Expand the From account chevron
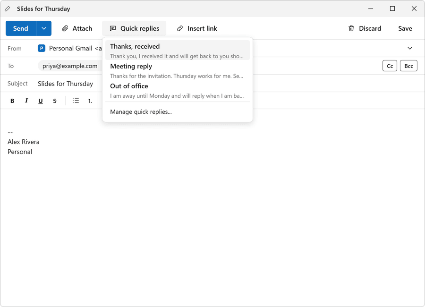The width and height of the screenshot is (425, 307). (409, 48)
